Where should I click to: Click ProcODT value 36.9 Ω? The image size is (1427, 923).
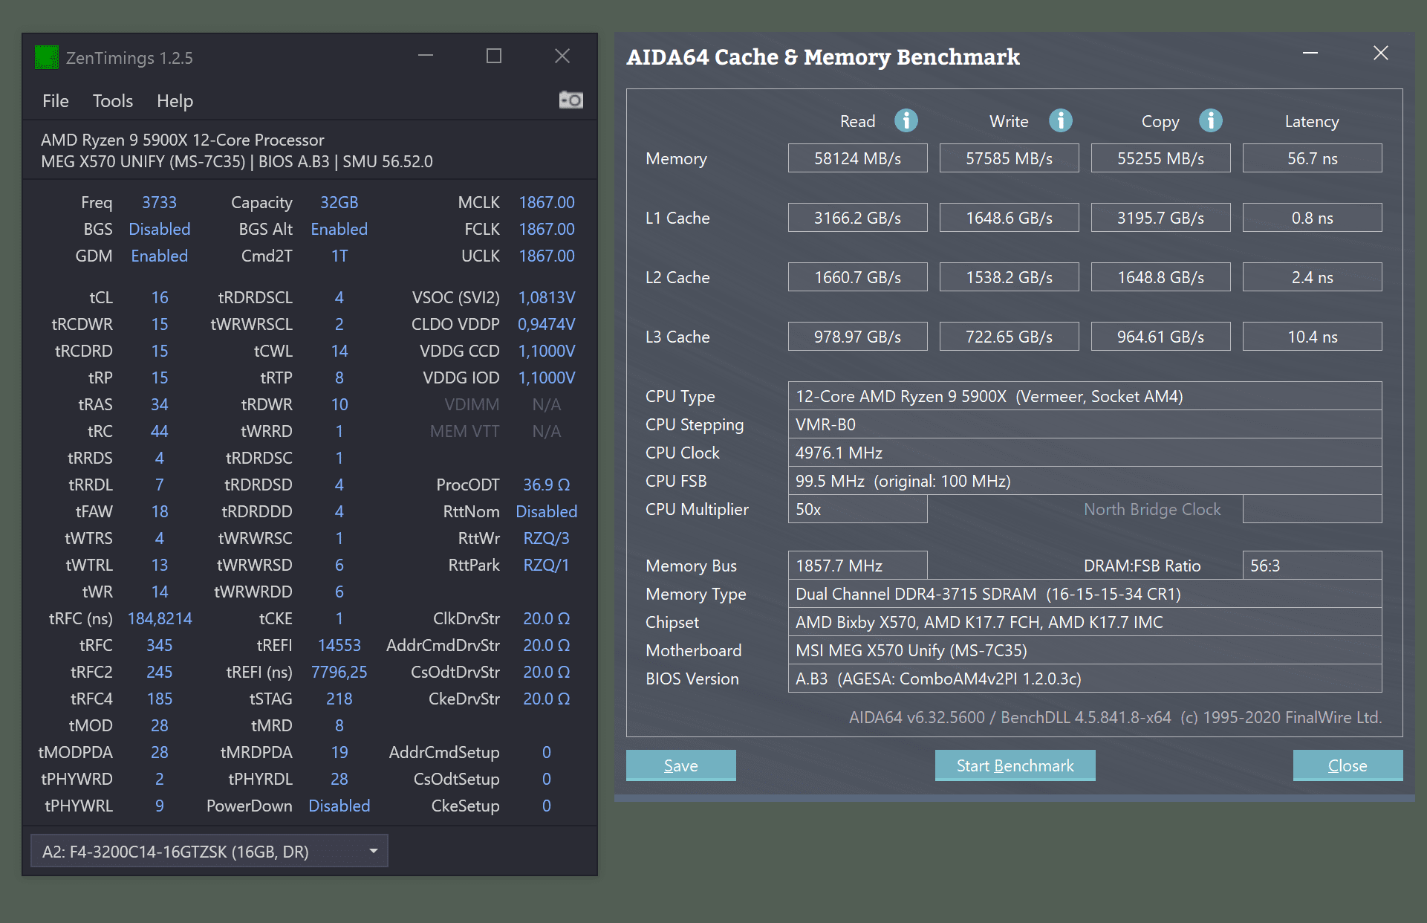click(x=546, y=485)
